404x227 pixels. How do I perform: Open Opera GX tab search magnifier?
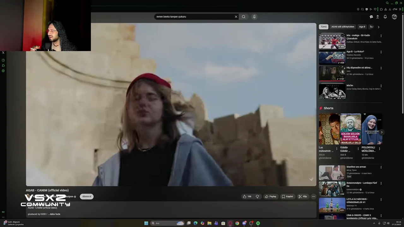387,3
